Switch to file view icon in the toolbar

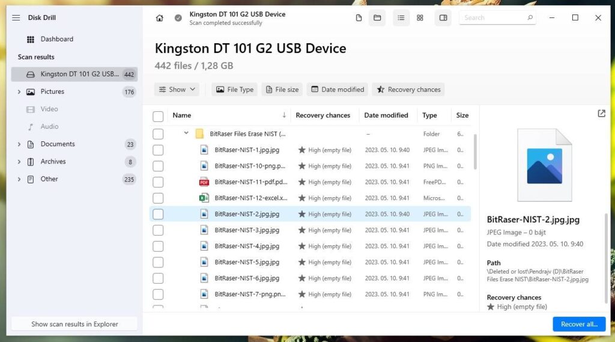pos(359,17)
